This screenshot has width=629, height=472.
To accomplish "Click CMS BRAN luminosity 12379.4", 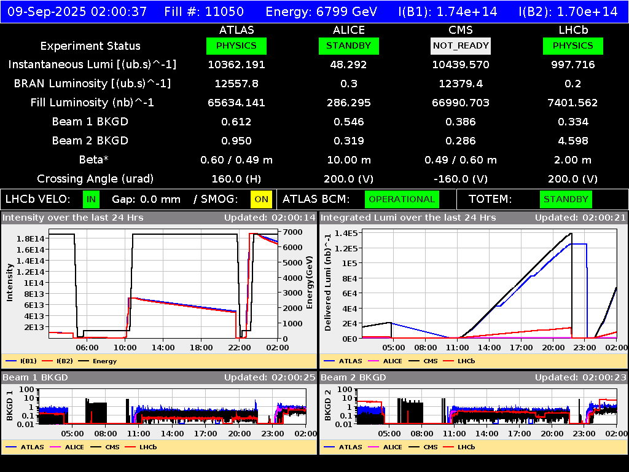I will tap(461, 84).
